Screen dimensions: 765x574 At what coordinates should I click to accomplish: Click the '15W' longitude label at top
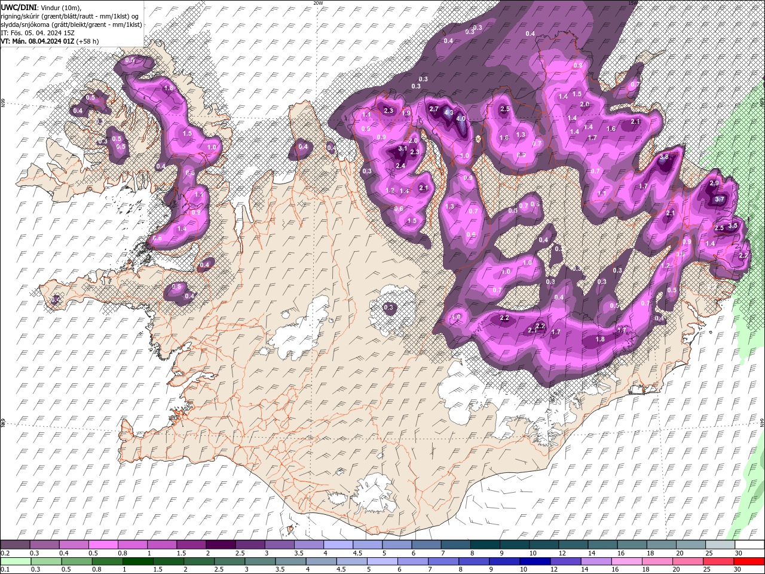click(634, 3)
